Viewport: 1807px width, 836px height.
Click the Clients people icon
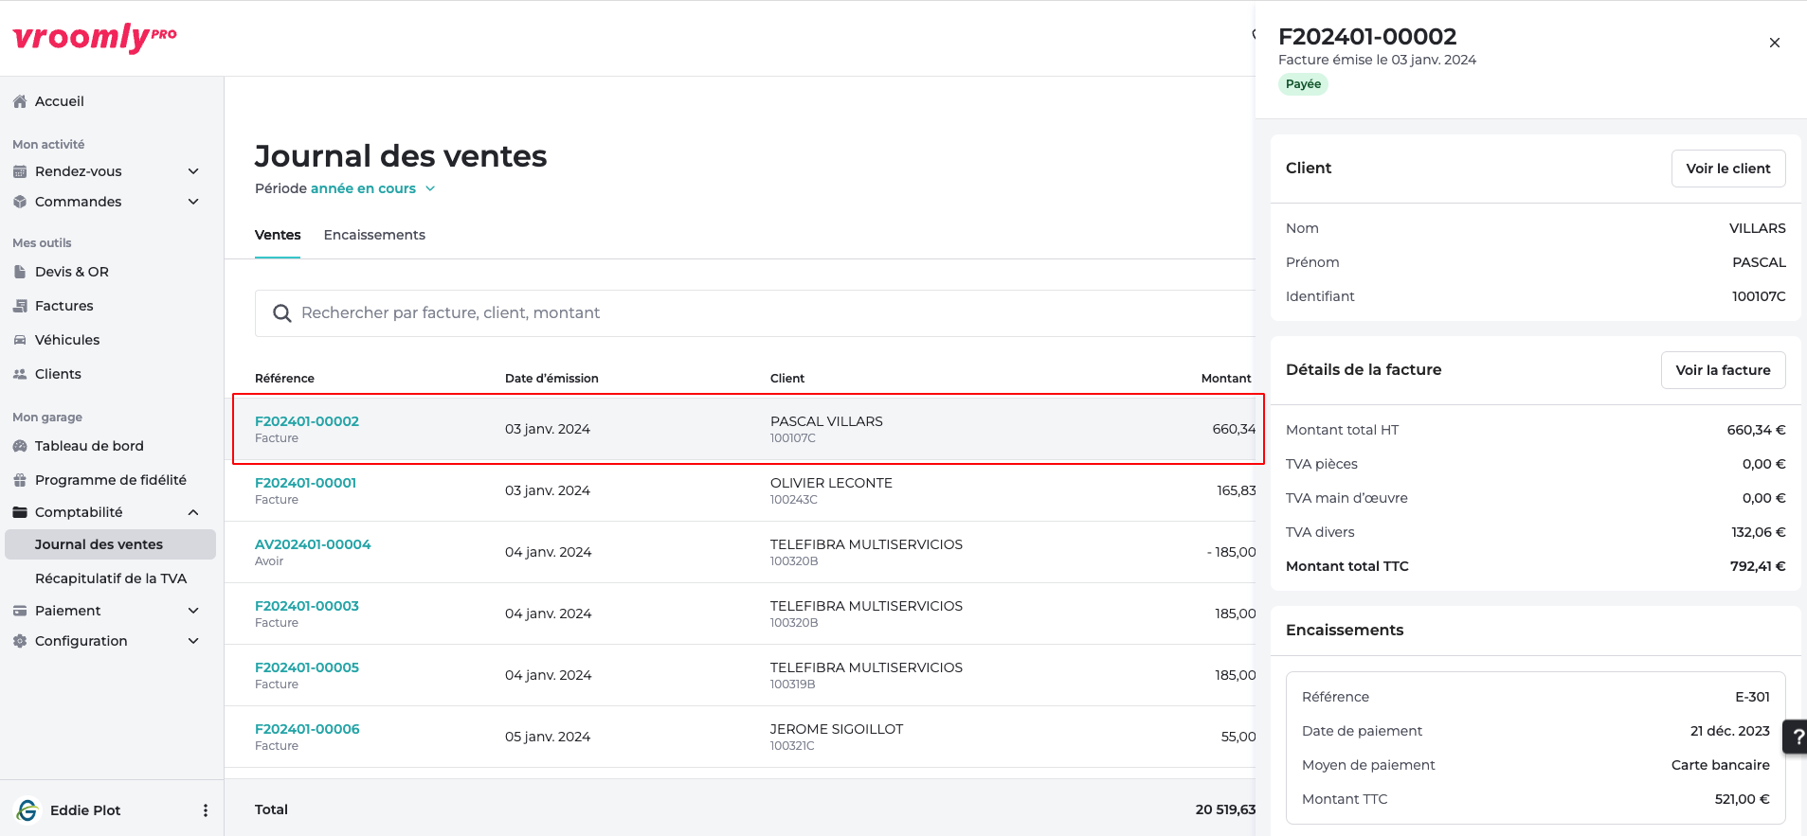tap(20, 374)
